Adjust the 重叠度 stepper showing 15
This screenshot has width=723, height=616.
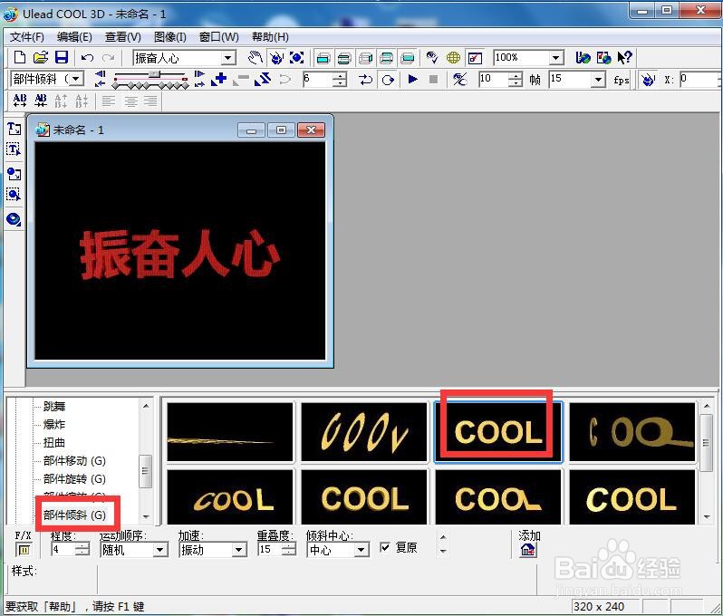coord(289,550)
